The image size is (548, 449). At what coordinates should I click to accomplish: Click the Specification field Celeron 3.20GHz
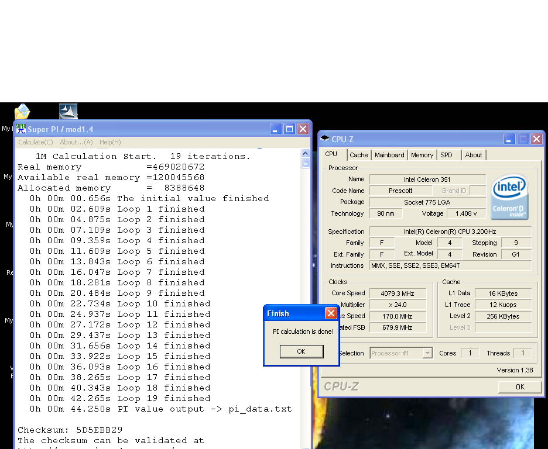tap(450, 232)
